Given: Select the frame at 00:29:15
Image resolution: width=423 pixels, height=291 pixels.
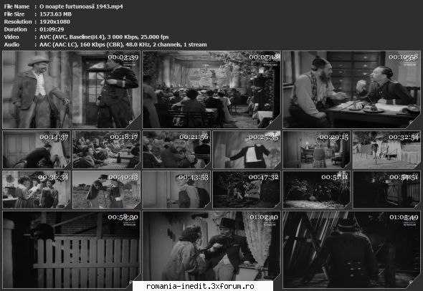Looking at the screenshot, I should point(316,150).
